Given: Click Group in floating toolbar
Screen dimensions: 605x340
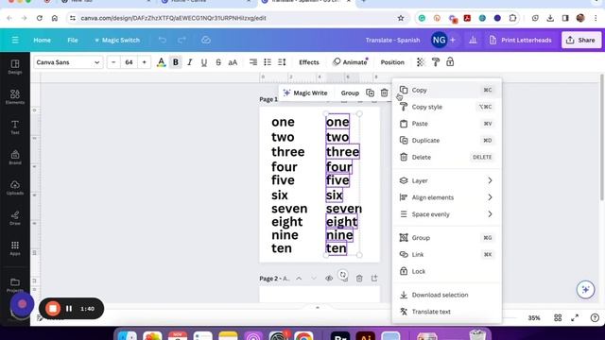Looking at the screenshot, I should click(x=350, y=93).
